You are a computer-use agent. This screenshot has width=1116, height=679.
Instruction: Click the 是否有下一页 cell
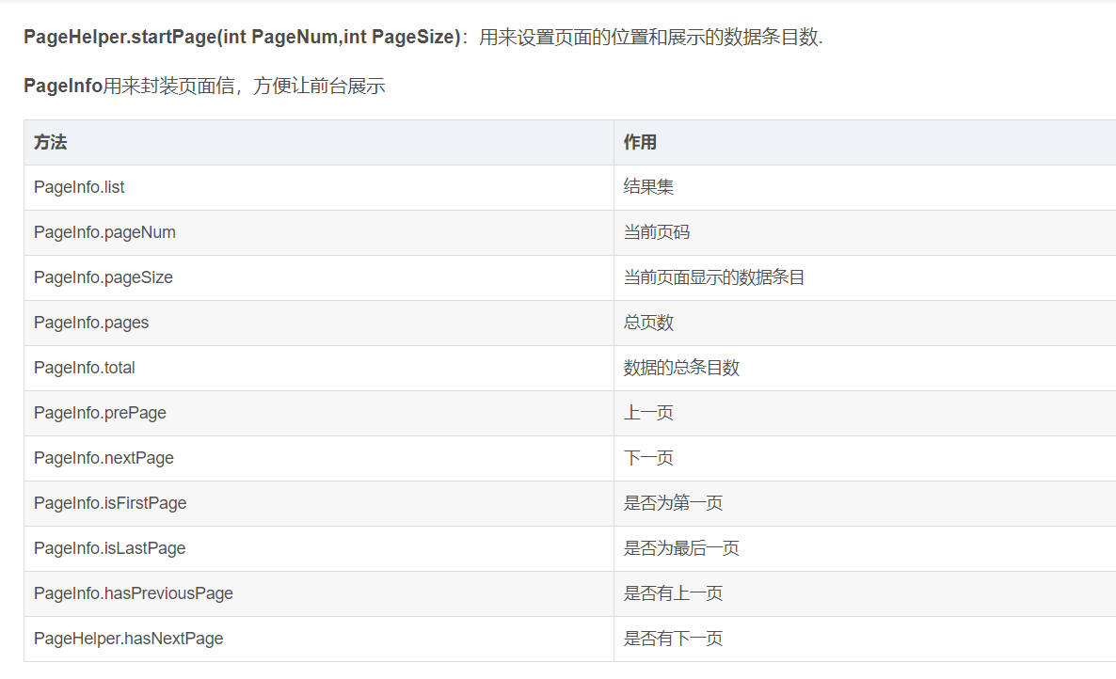(x=865, y=640)
